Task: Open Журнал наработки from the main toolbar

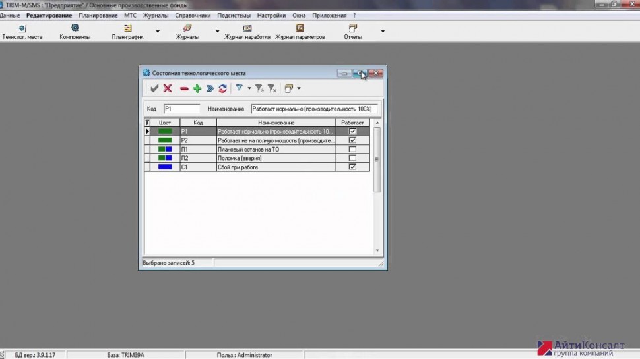Action: [247, 32]
